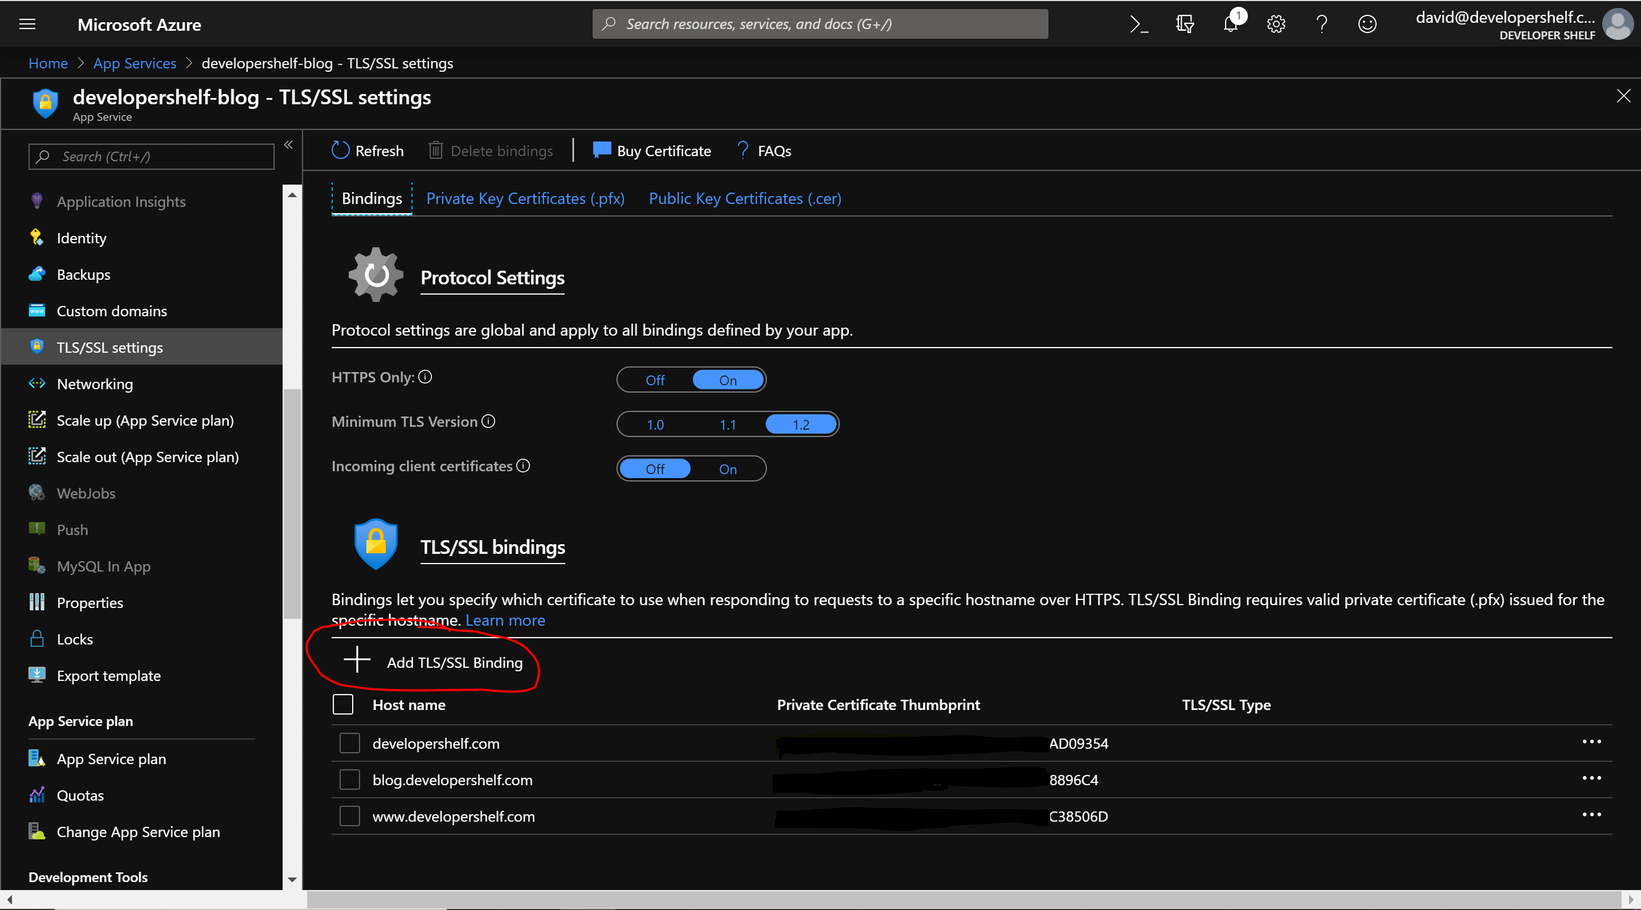Viewport: 1641px width, 910px height.
Task: Show info about Incoming client certificates
Action: click(x=523, y=466)
